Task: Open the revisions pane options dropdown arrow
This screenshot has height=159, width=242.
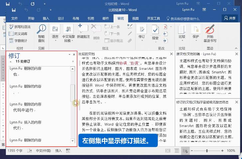Action: (x=70, y=54)
